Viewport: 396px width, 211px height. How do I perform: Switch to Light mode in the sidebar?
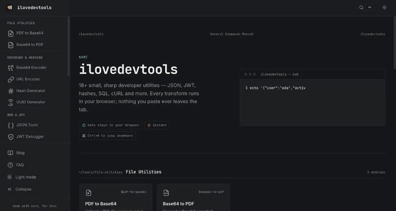pyautogui.click(x=33, y=177)
